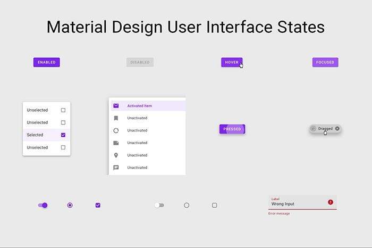Screen dimensions: 372x248
Task: Click the chat bubble icon in the list
Action: pos(116,167)
